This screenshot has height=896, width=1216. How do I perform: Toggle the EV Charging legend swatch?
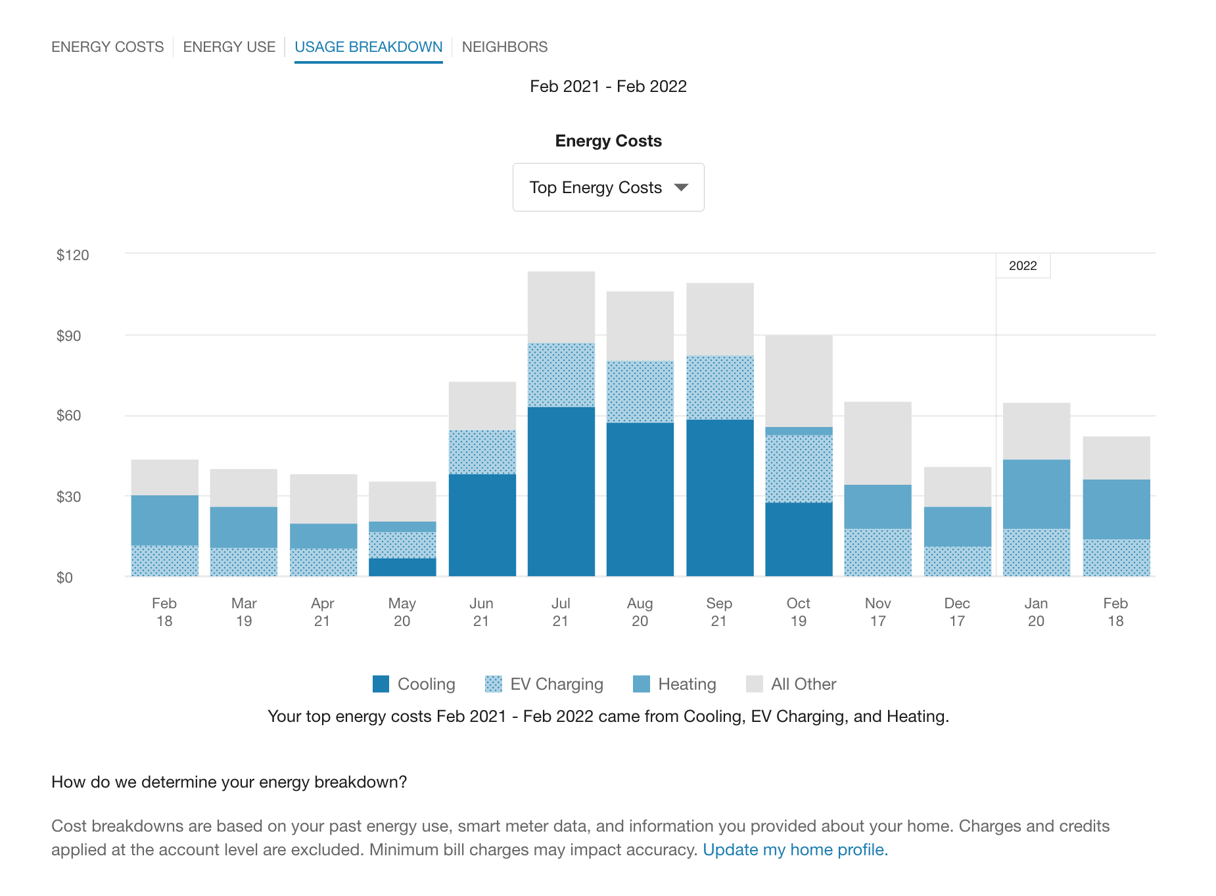pyautogui.click(x=493, y=684)
